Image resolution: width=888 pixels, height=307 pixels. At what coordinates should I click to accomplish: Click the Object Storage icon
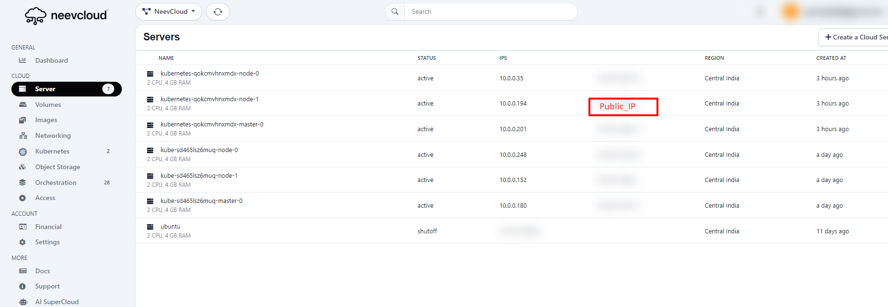click(22, 167)
